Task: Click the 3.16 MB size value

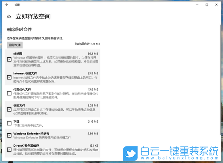Action: tap(93, 121)
